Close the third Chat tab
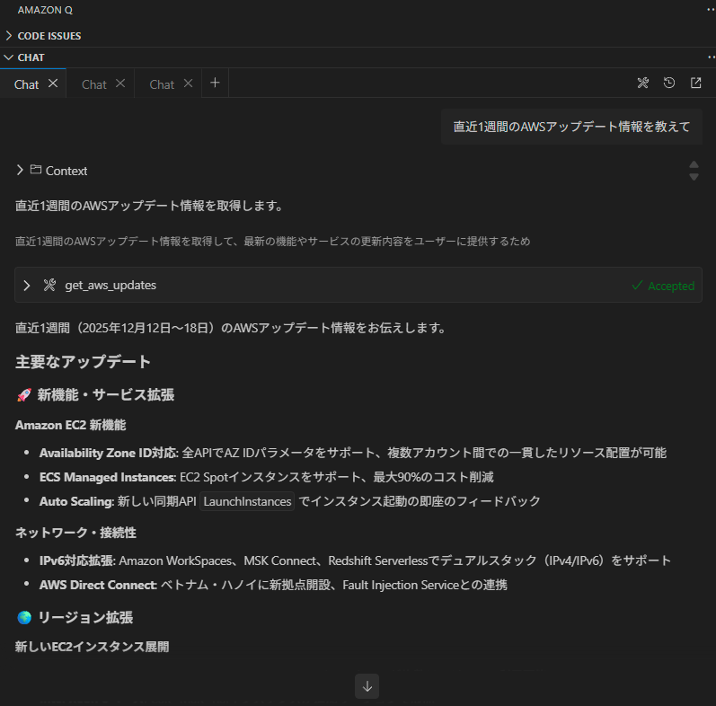The image size is (716, 706). click(x=188, y=84)
